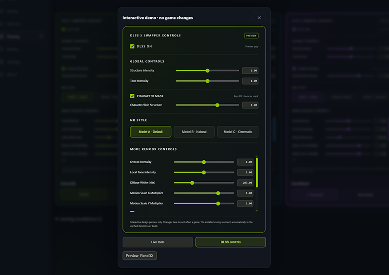Click the Overall Intensity value field
Screen dimensions: 389x275
[x=246, y=162]
